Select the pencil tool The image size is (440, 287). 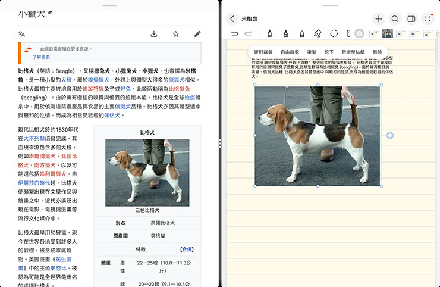coord(285,33)
